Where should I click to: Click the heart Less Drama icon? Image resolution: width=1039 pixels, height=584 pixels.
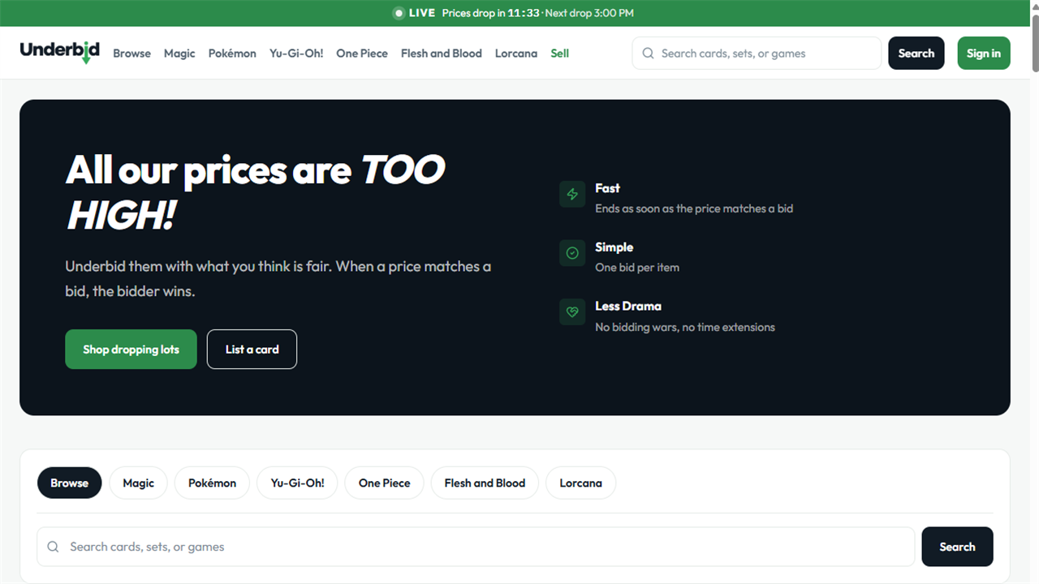572,312
